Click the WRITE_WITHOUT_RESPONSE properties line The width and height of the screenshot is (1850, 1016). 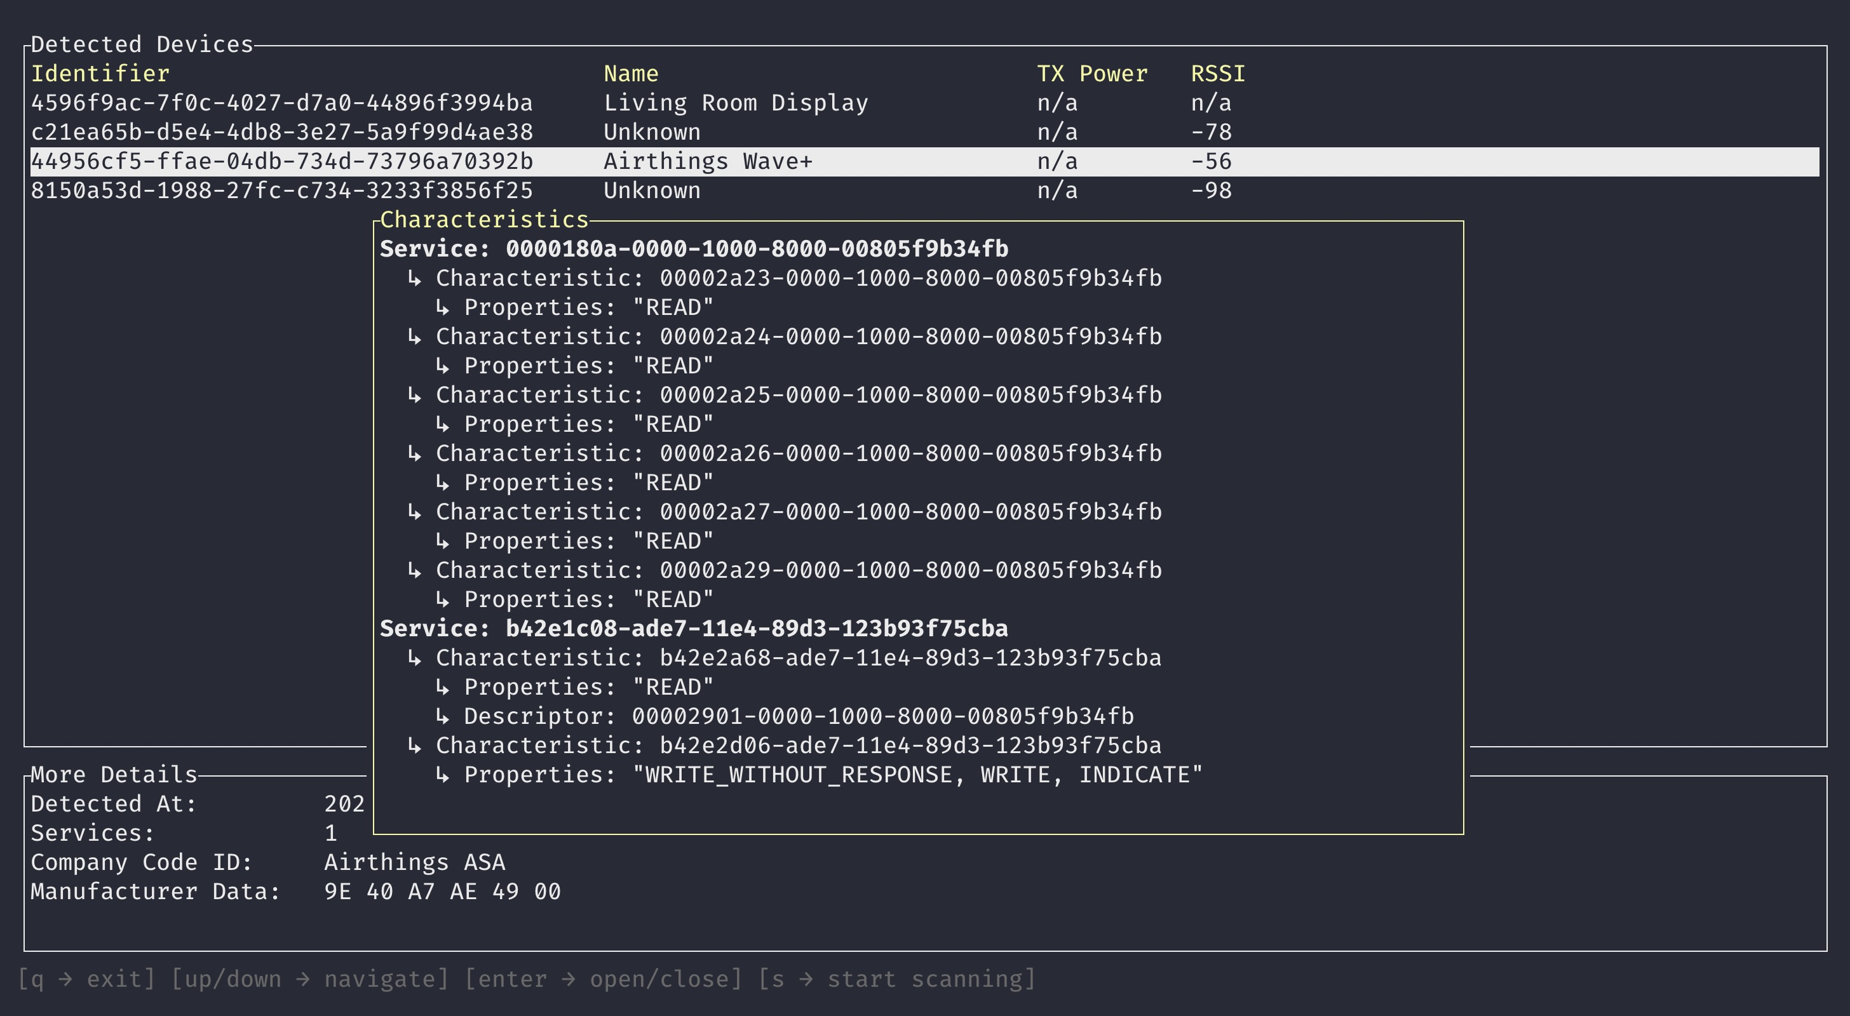(832, 775)
